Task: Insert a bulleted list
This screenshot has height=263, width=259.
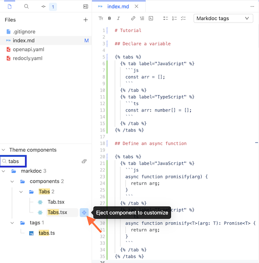Action: (165, 18)
